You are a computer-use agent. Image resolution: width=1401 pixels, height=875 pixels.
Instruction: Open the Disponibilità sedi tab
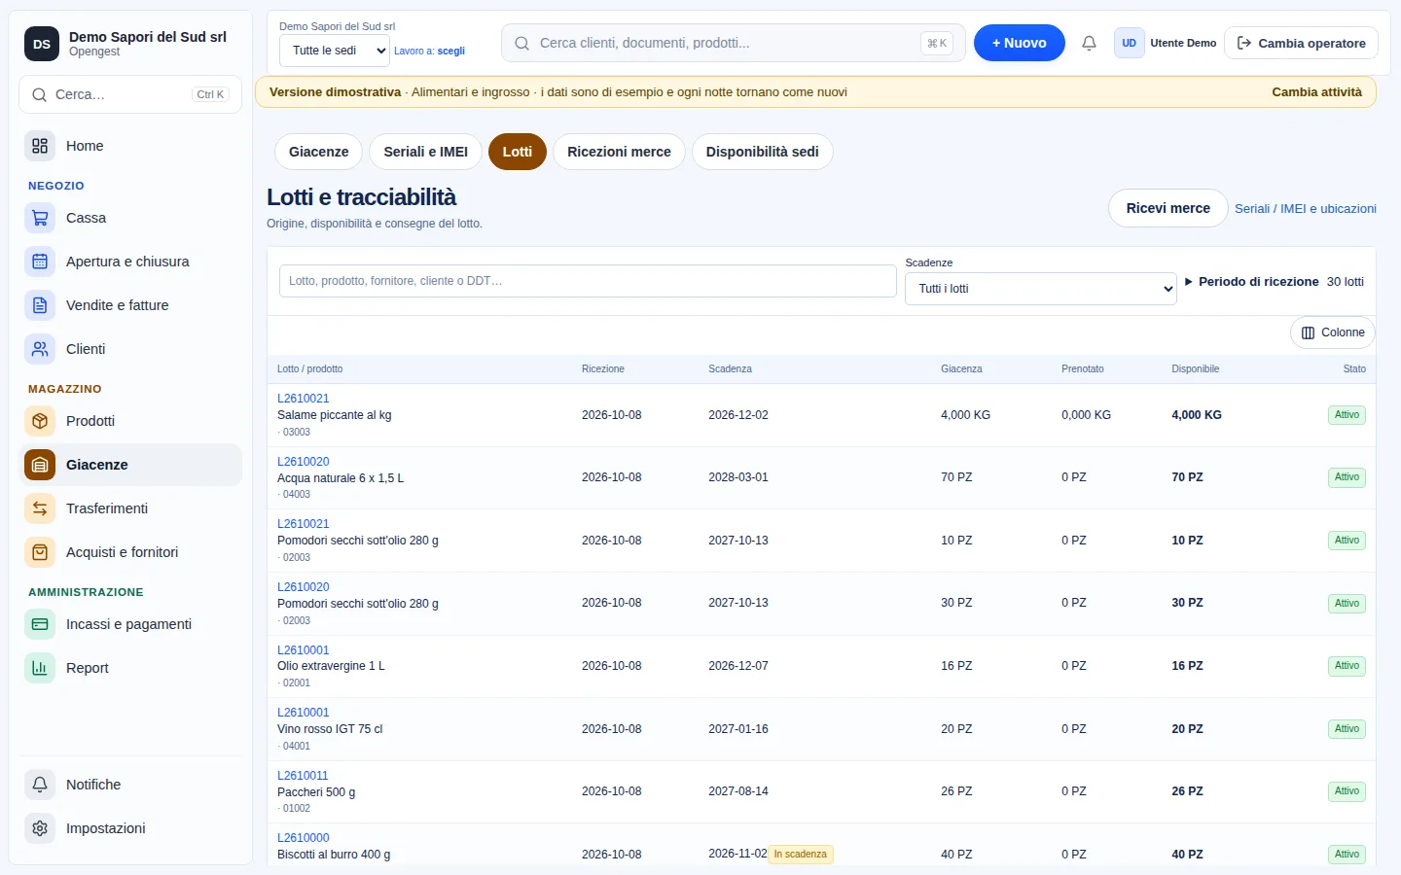click(x=763, y=152)
